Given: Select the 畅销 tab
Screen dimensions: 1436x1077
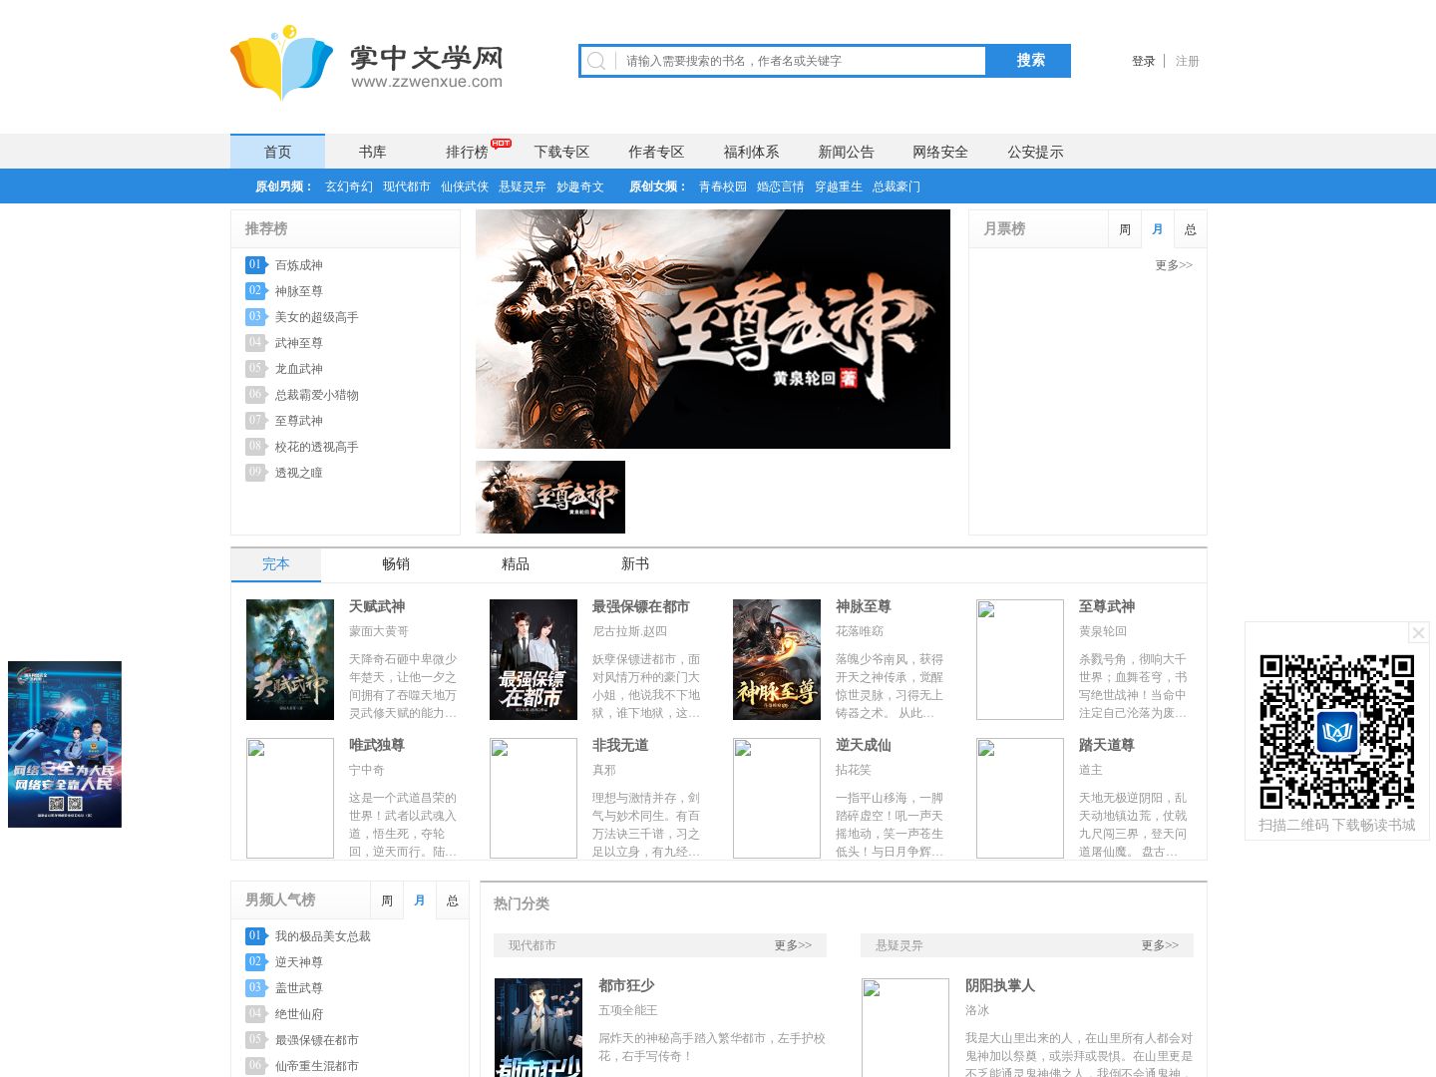Looking at the screenshot, I should [396, 564].
